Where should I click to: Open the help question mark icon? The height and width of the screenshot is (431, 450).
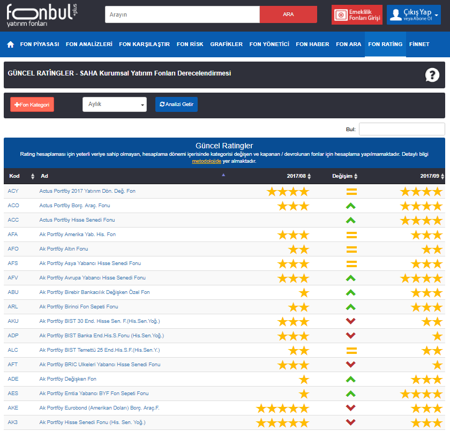[432, 75]
